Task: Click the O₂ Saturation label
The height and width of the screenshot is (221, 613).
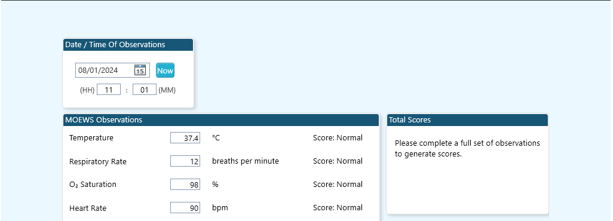Action: [x=93, y=185]
